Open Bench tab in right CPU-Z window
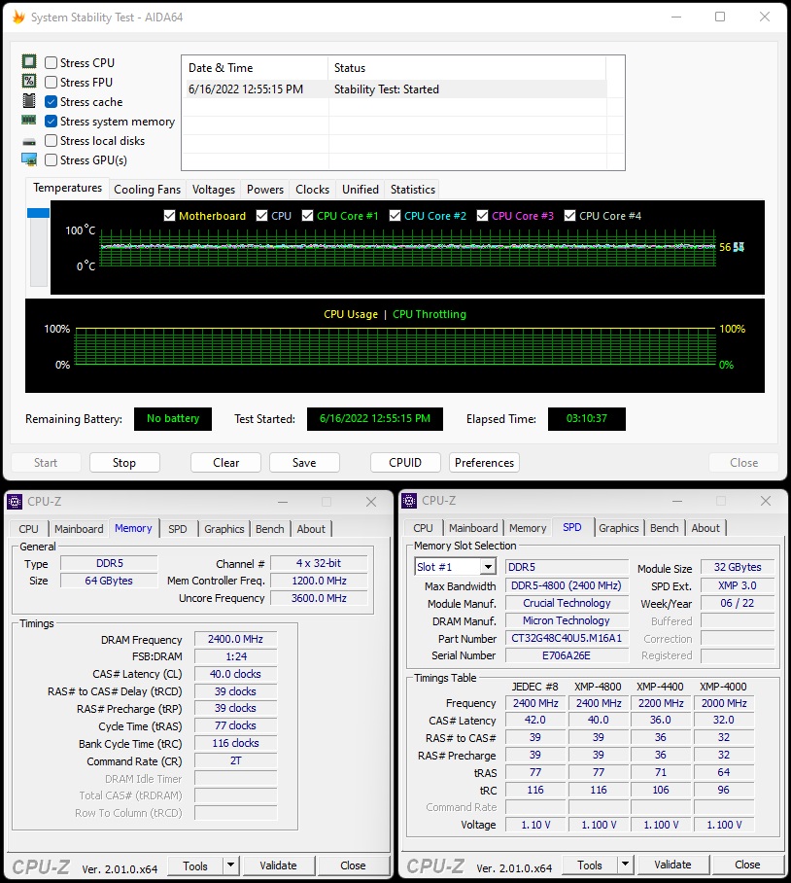 (665, 528)
